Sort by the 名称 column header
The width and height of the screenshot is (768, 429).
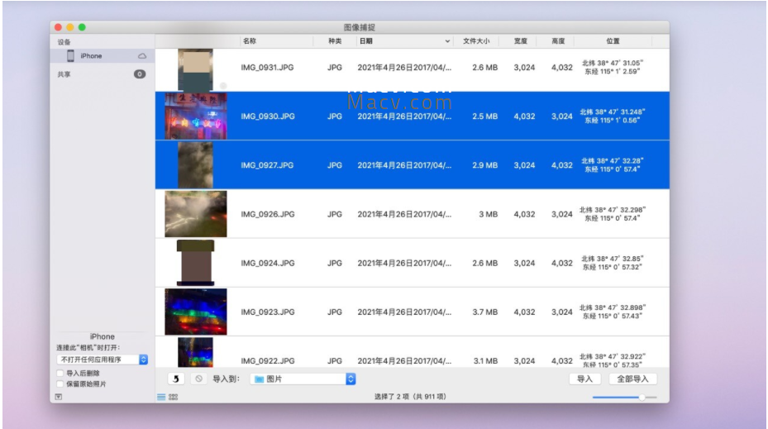(x=250, y=41)
